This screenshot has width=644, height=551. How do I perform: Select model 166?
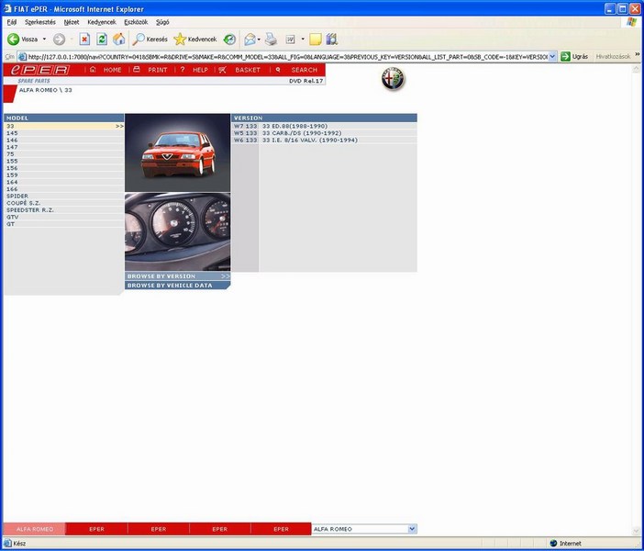pos(63,189)
